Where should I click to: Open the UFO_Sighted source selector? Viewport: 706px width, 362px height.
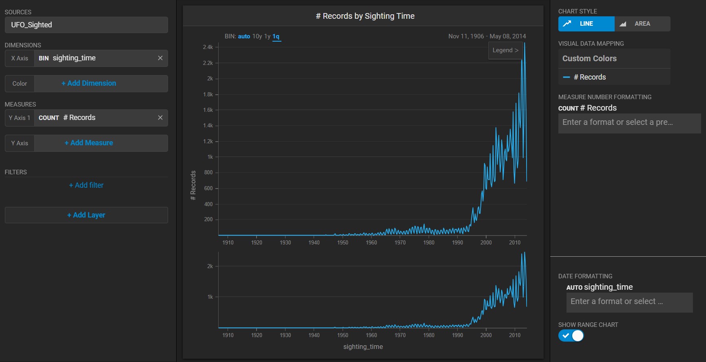pyautogui.click(x=86, y=25)
